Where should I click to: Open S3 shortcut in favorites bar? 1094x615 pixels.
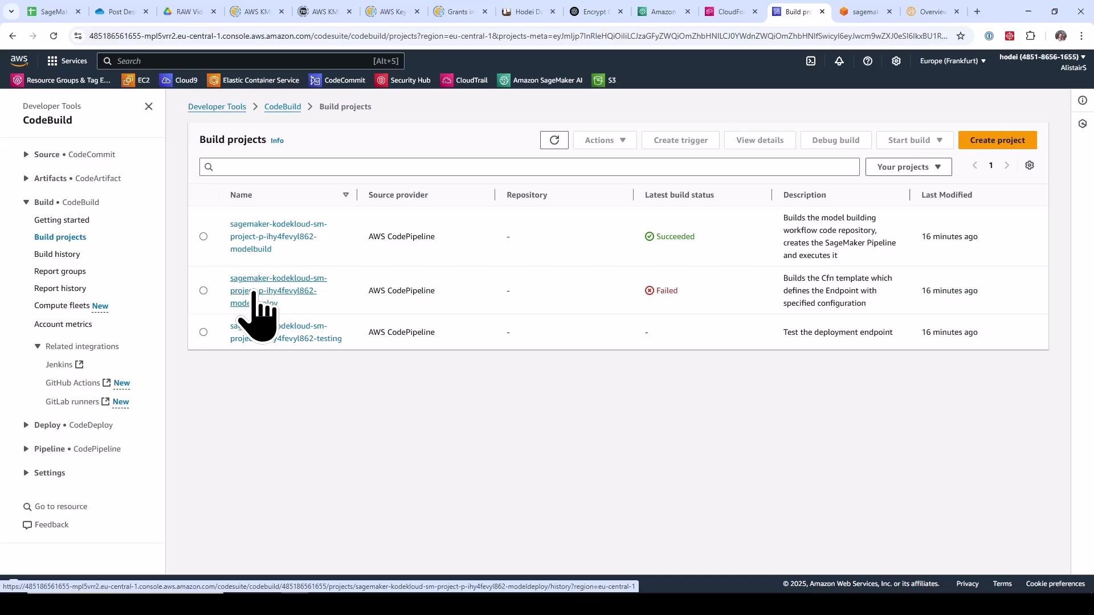pos(605,80)
